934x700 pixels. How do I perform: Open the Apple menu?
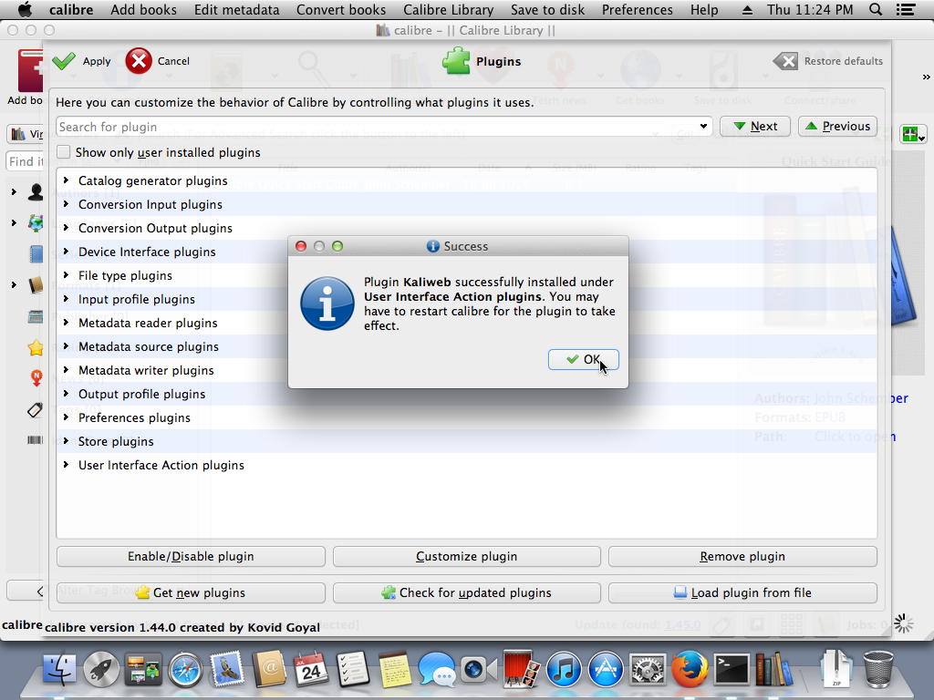tap(25, 9)
